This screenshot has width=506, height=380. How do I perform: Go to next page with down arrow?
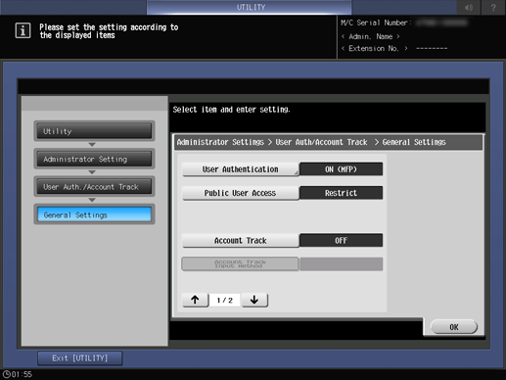[254, 300]
